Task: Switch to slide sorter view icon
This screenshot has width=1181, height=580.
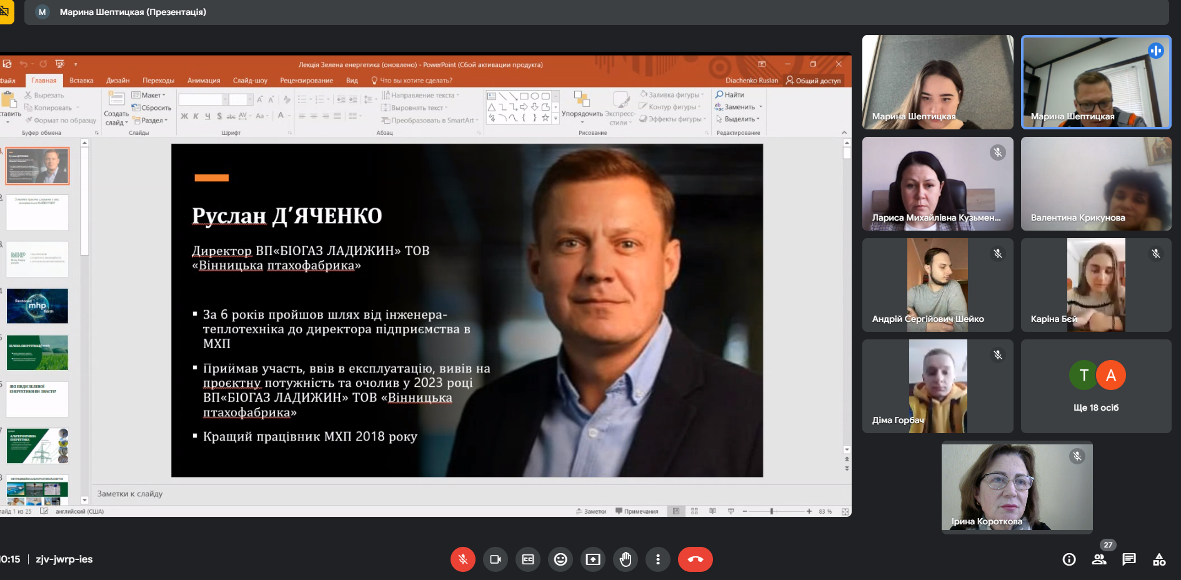Action: pyautogui.click(x=694, y=511)
